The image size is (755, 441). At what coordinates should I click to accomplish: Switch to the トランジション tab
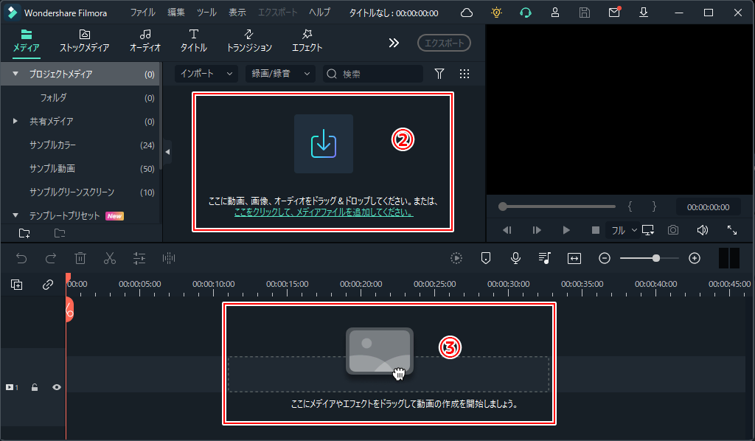click(249, 41)
